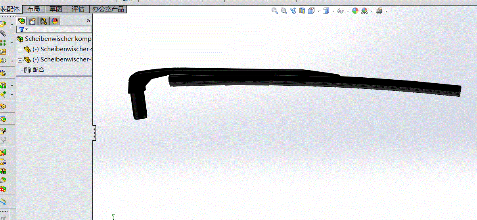Switch to the 办公室产品 tab

coord(108,9)
